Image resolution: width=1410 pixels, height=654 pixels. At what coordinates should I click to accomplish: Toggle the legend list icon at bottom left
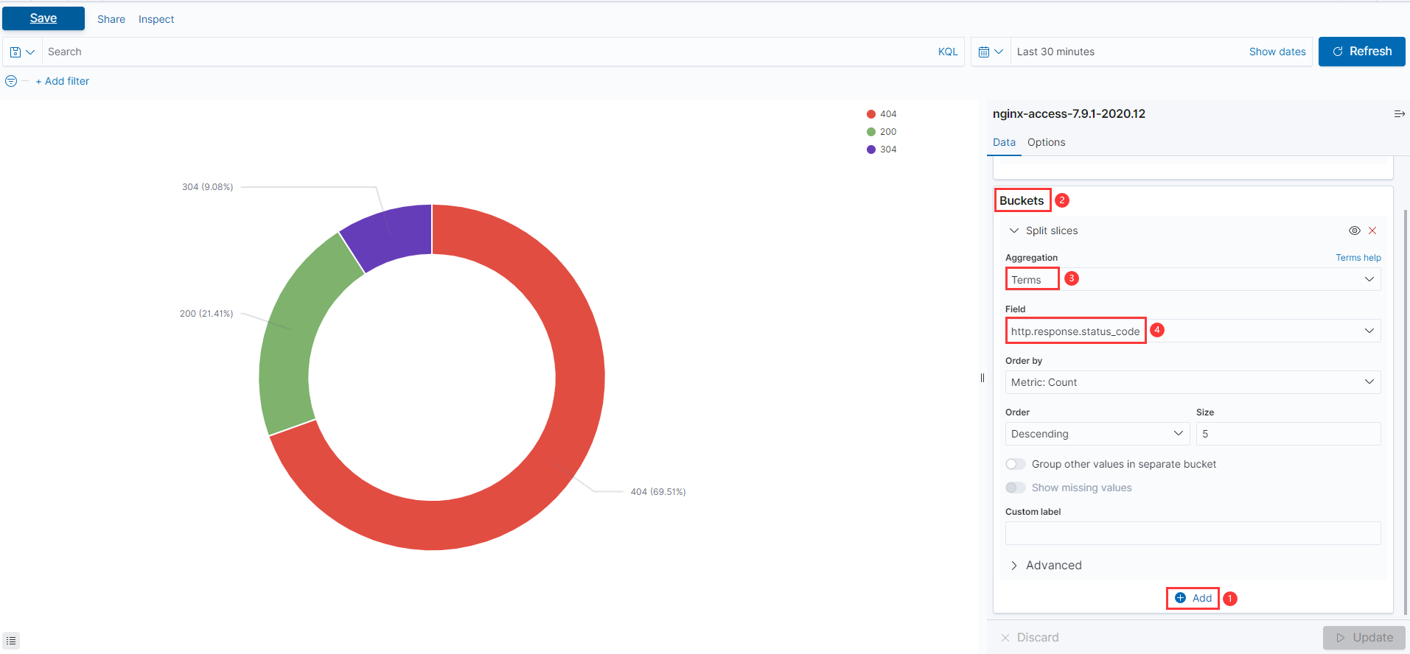(x=11, y=641)
